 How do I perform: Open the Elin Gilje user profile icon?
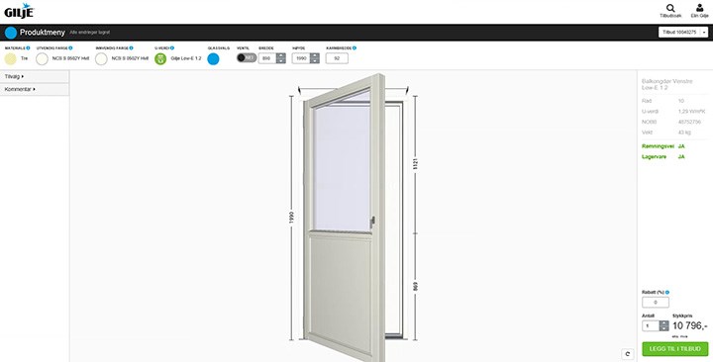(700, 8)
